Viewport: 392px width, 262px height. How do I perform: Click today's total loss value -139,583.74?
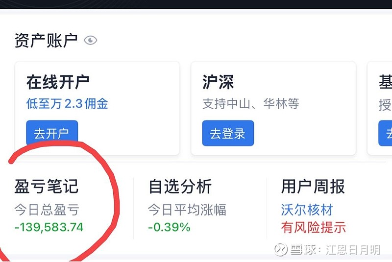click(x=49, y=227)
